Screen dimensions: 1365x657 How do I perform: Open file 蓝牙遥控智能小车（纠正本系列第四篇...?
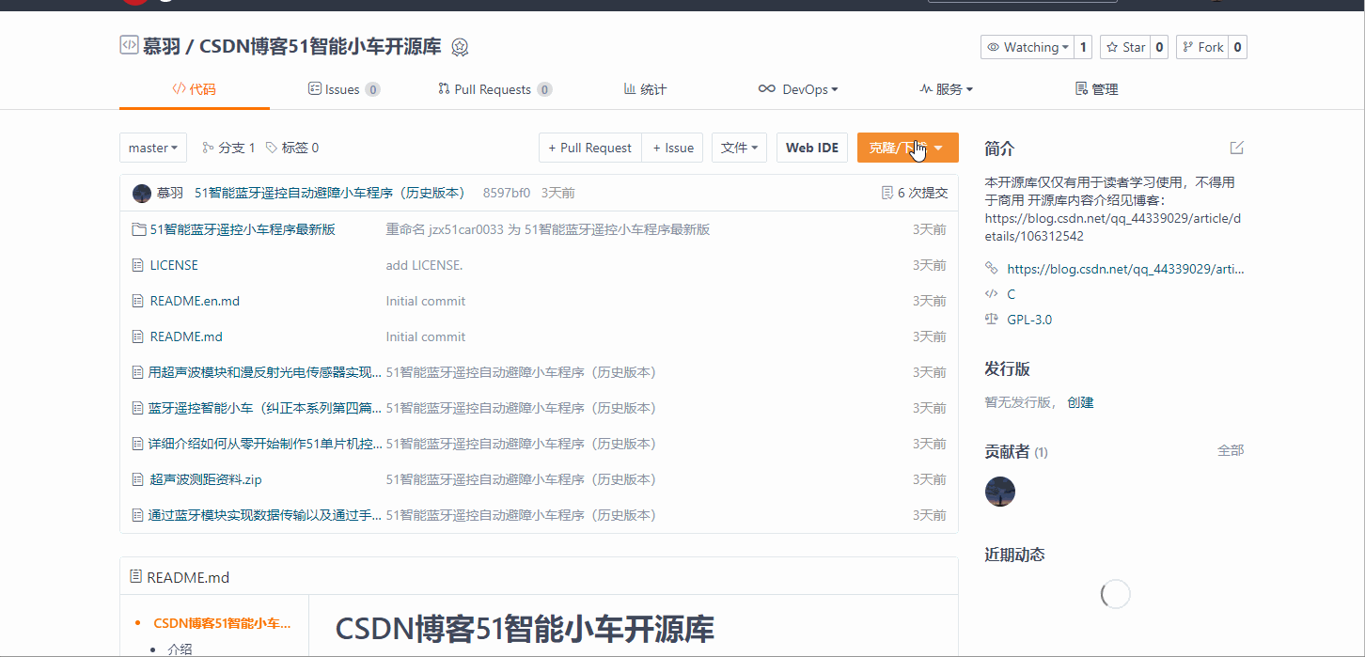click(x=265, y=408)
